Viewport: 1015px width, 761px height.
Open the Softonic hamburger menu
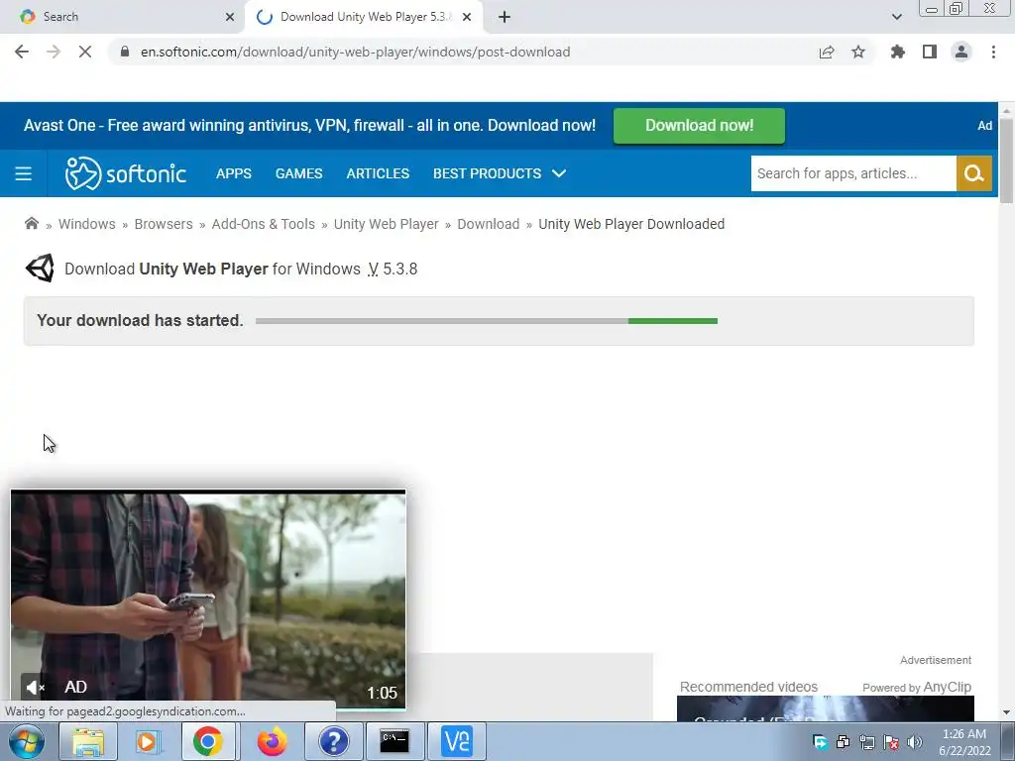click(24, 173)
